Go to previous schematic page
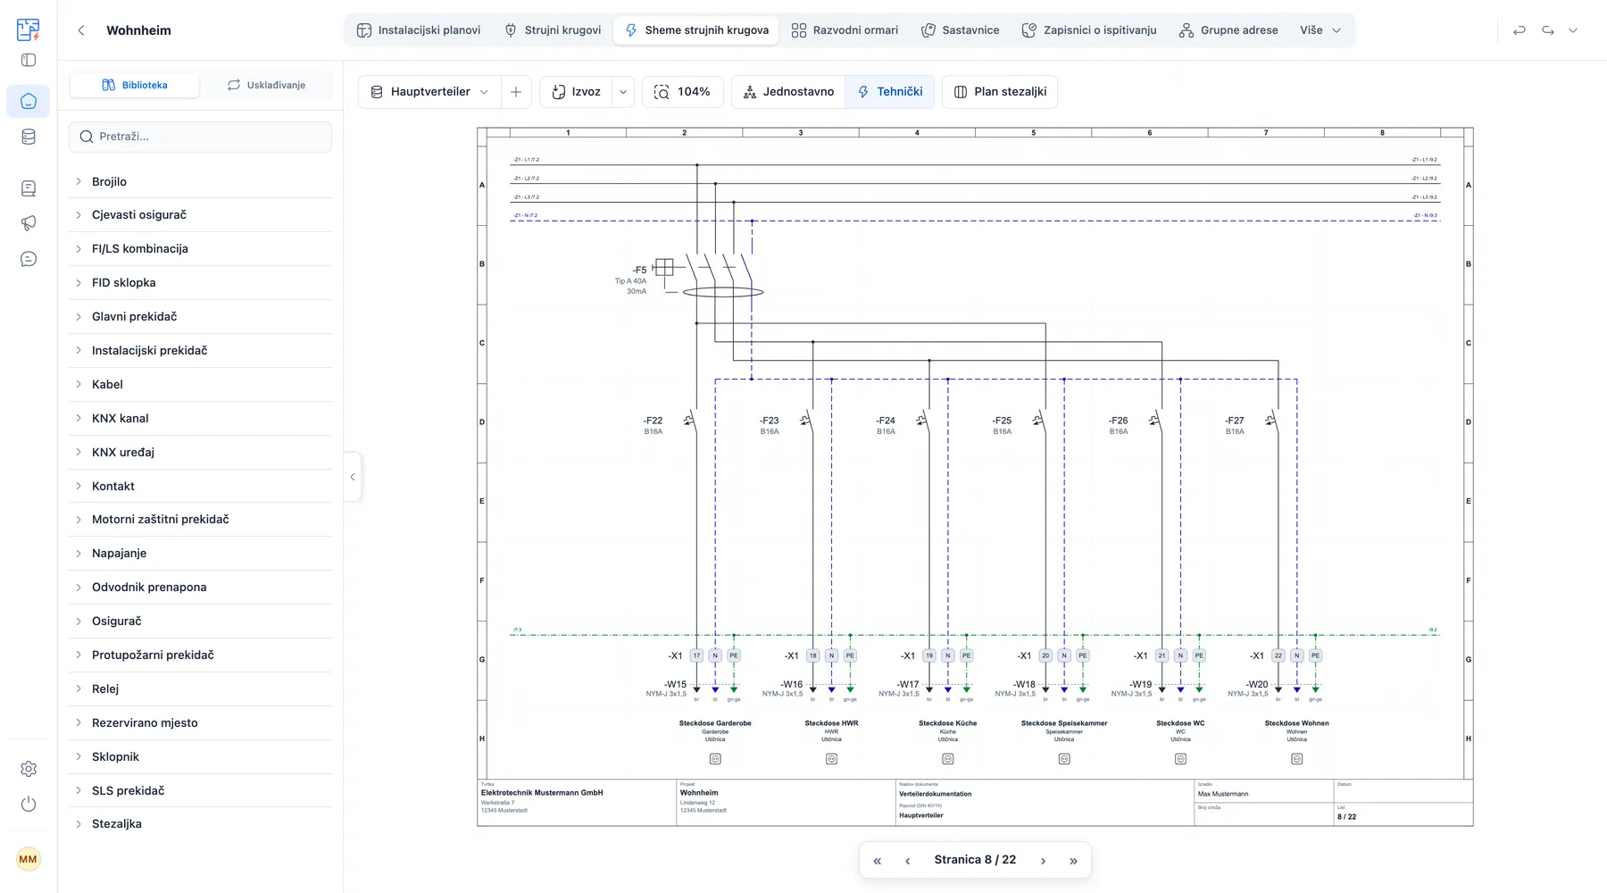The height and width of the screenshot is (893, 1607). click(x=908, y=861)
